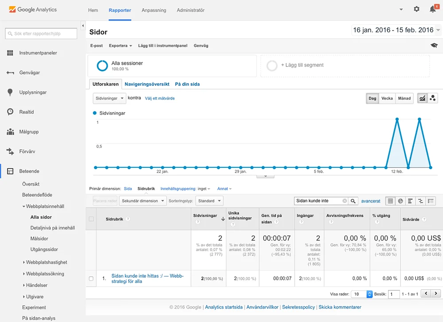Screen dimensions: 443x322
Task: Toggle the Vecka time granularity
Action: pos(387,98)
